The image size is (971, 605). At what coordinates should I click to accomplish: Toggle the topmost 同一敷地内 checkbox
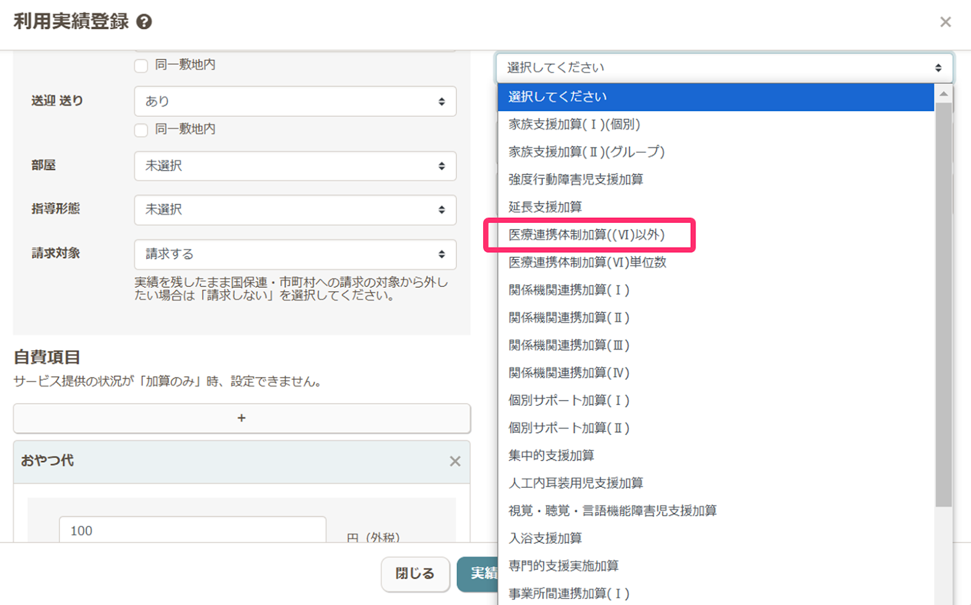[141, 66]
